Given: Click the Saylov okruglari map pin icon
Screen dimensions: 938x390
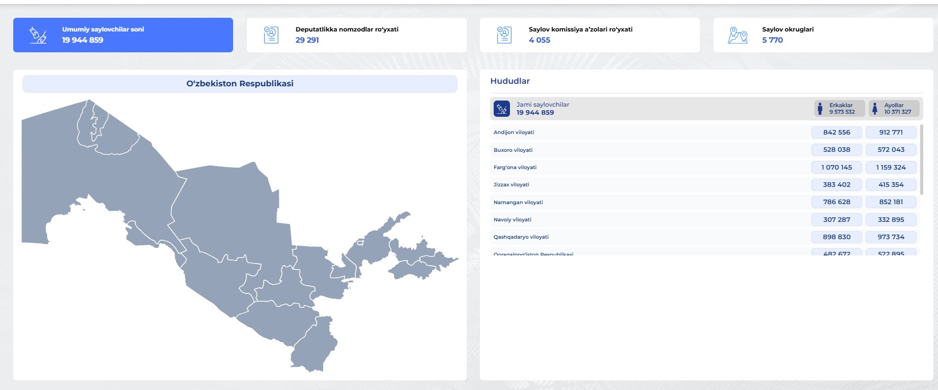Looking at the screenshot, I should tap(737, 35).
